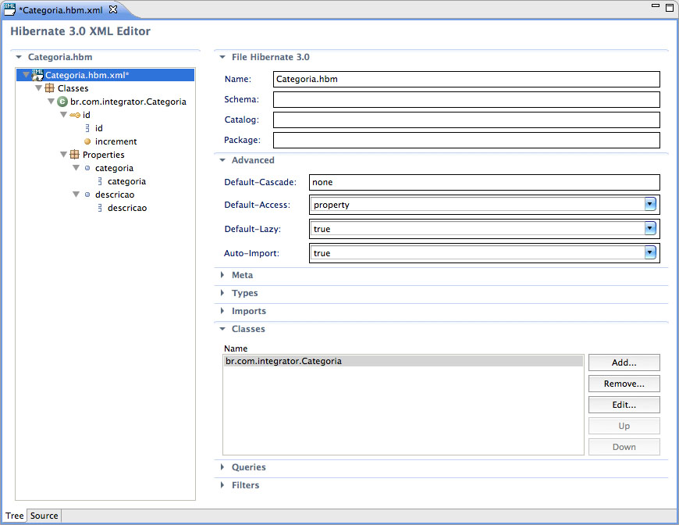679x525 pixels.
Task: Minimize the editor pane
Action: tap(656, 5)
